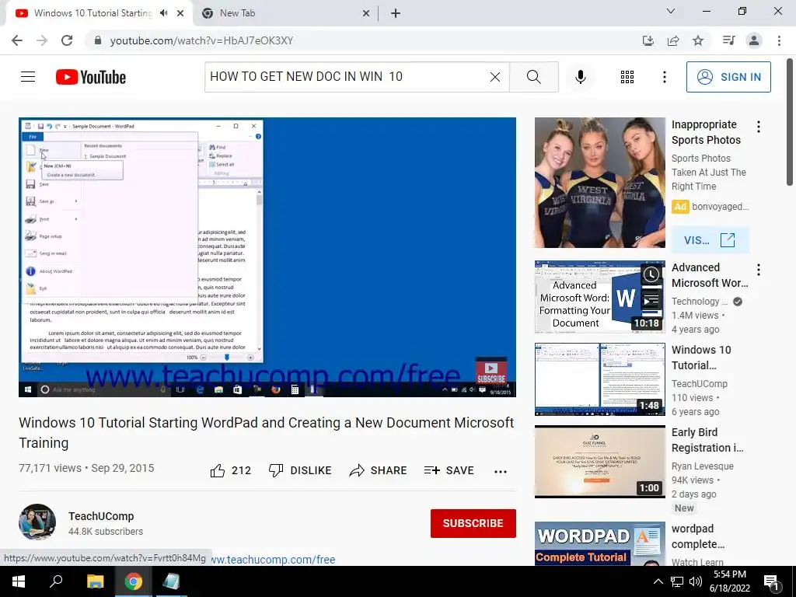Open wordpad complete tutorial video title
796x597 pixels.
coord(698,536)
